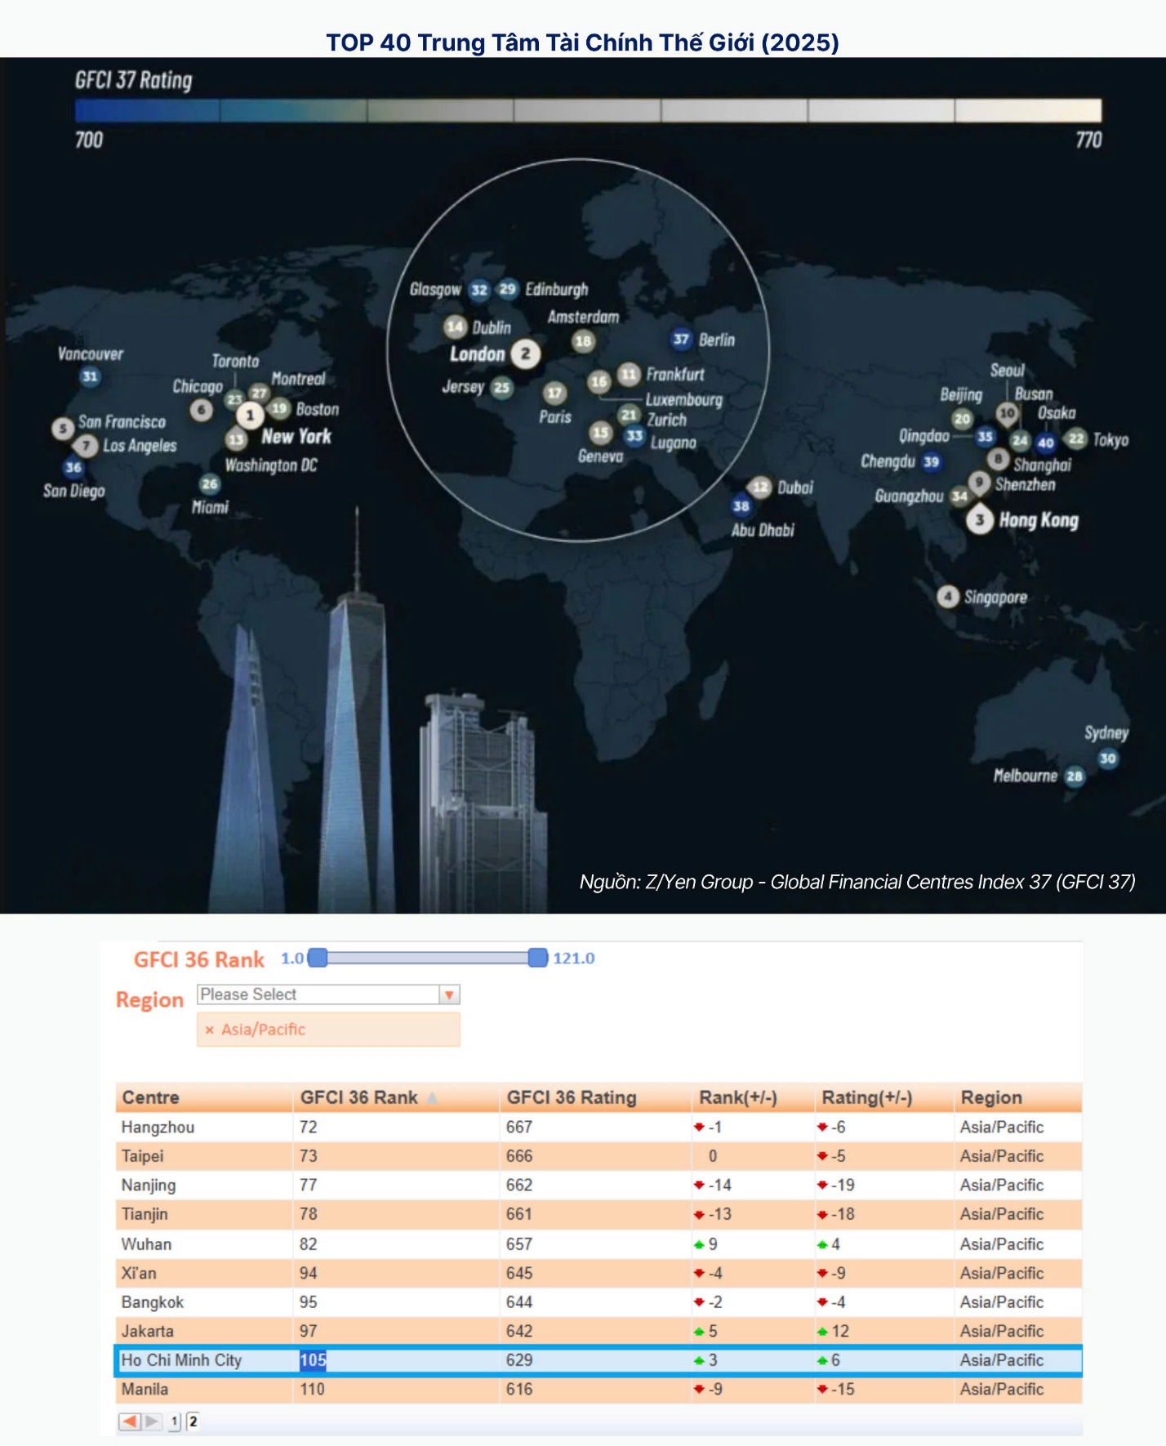
Task: Open page 1 of the table
Action: pyautogui.click(x=175, y=1422)
